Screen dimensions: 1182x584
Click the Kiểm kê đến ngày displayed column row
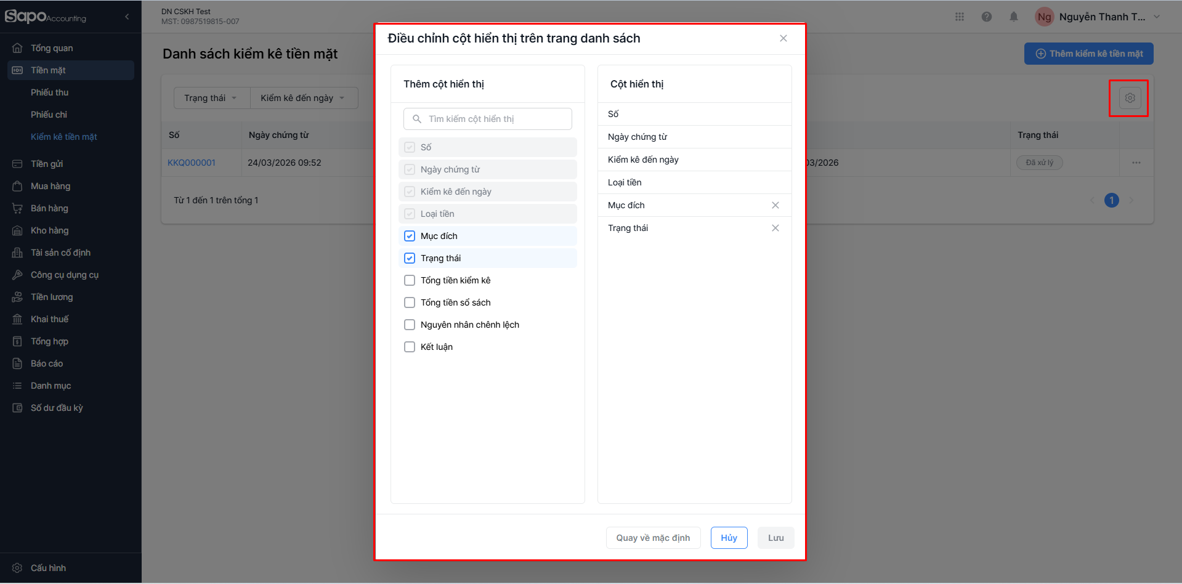(x=695, y=160)
